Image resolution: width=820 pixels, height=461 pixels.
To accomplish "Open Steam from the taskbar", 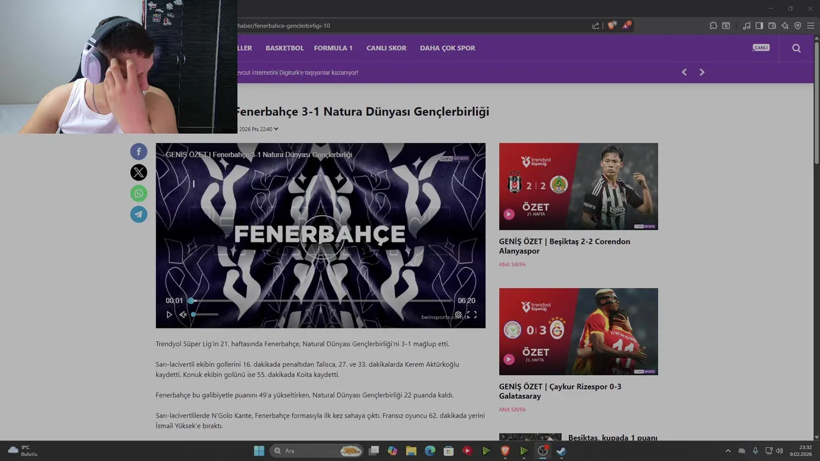I will click(x=561, y=451).
